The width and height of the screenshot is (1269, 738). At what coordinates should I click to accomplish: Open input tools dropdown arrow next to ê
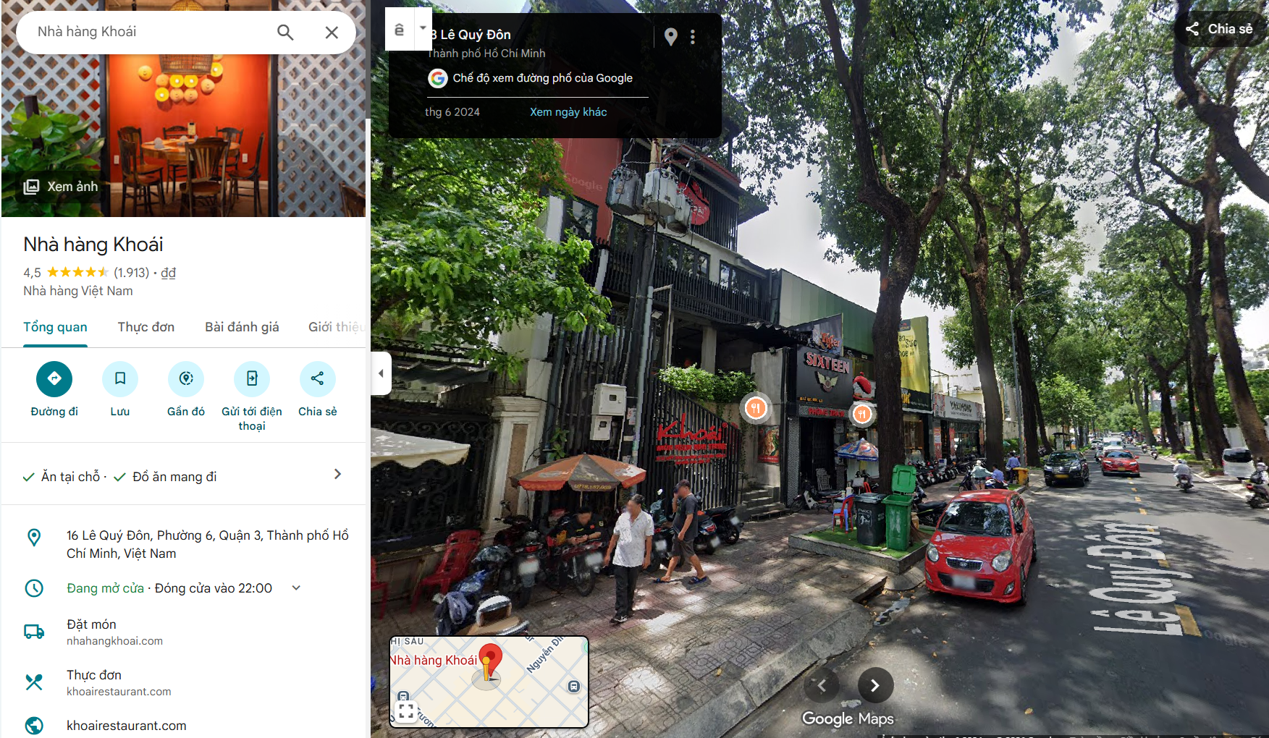click(423, 28)
